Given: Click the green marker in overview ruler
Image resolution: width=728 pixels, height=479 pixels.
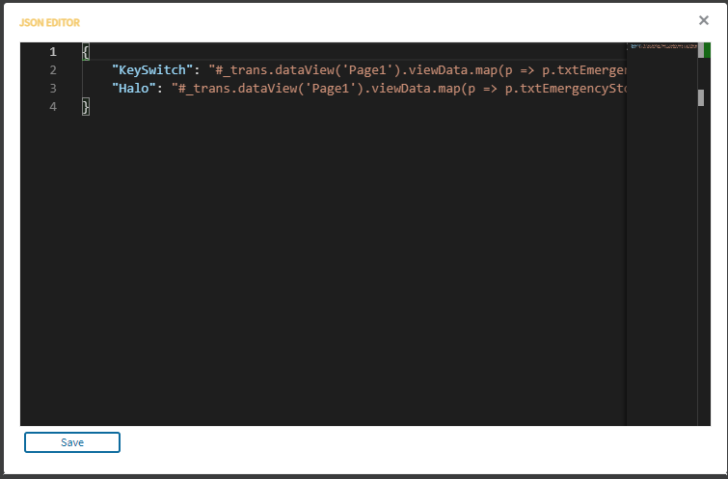Looking at the screenshot, I should pyautogui.click(x=707, y=50).
